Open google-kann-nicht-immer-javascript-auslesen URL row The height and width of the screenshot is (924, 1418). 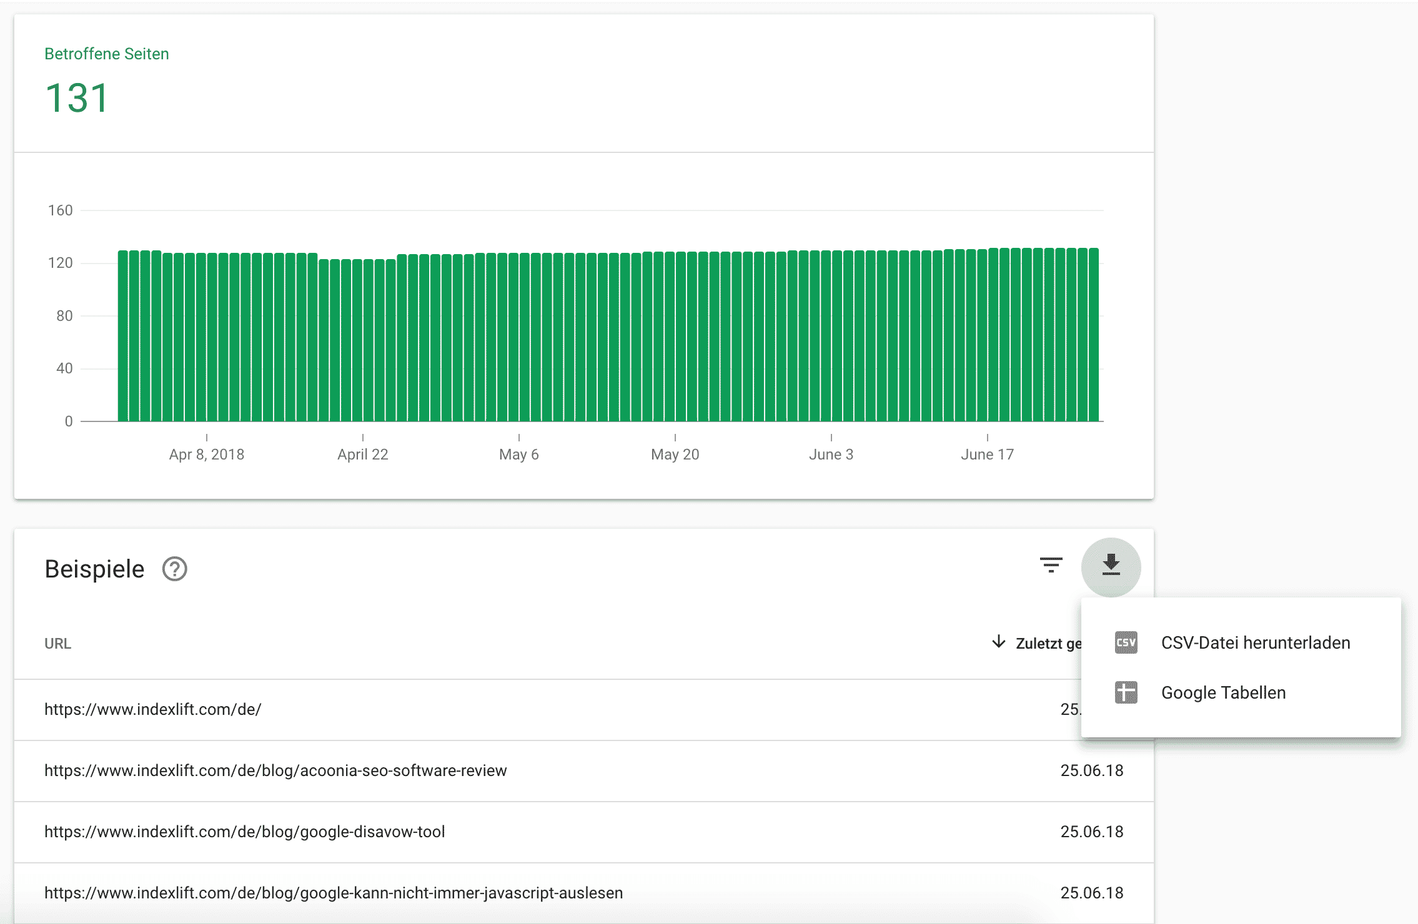click(583, 893)
